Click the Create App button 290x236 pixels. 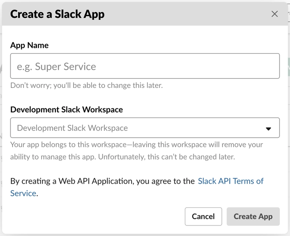[253, 216]
